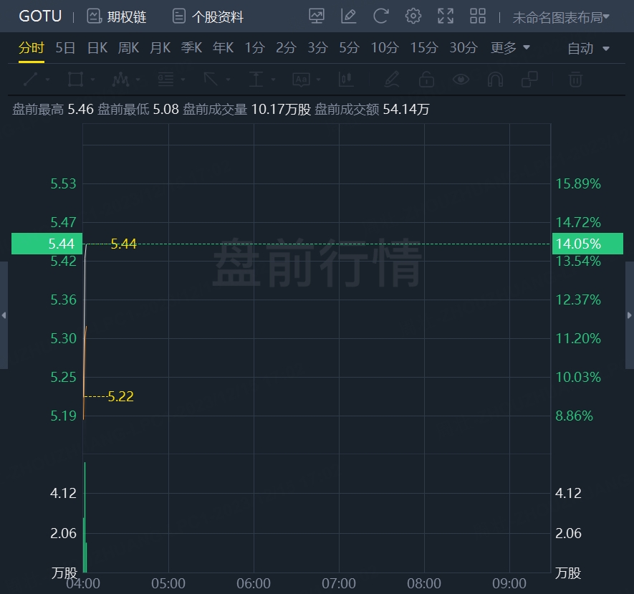
Task: Select the 30分 interval
Action: [464, 48]
